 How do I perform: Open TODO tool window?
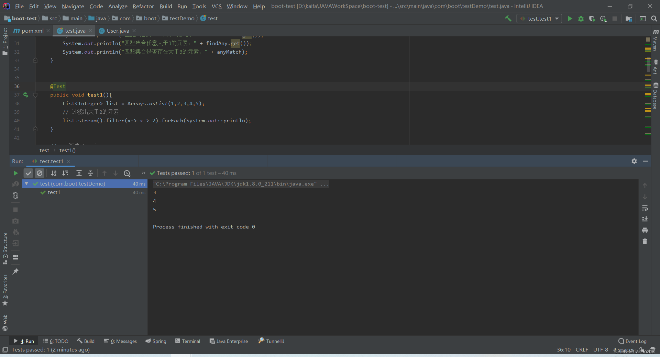click(x=56, y=341)
